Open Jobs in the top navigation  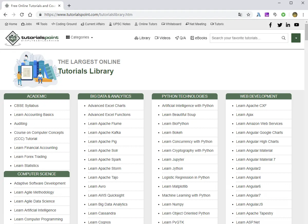(x=26, y=24)
